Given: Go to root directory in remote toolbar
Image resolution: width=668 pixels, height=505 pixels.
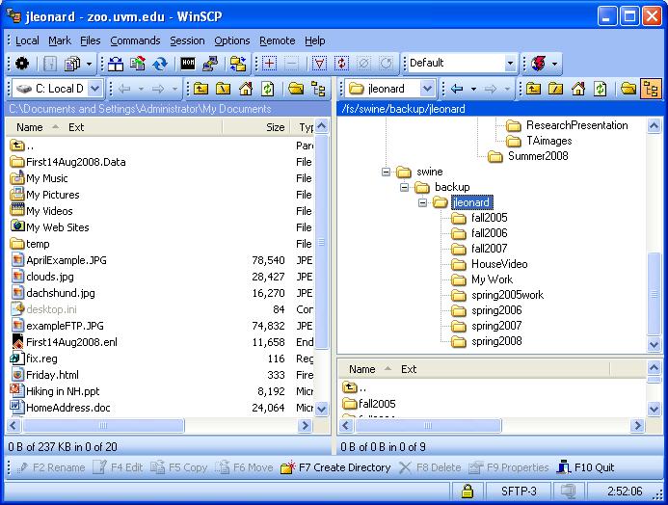Looking at the screenshot, I should (555, 89).
